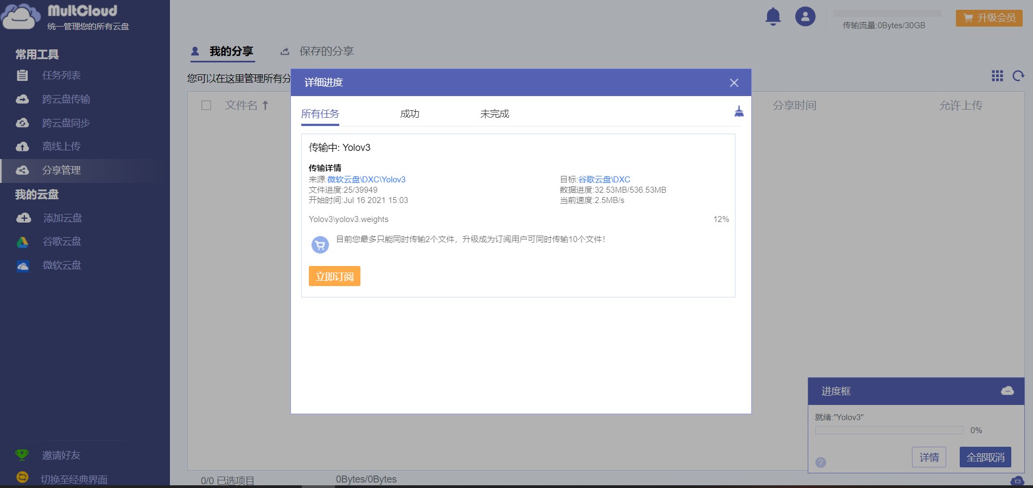The height and width of the screenshot is (488, 1033).
Task: Click the 文件进度:25/39949 text
Action: tap(343, 190)
